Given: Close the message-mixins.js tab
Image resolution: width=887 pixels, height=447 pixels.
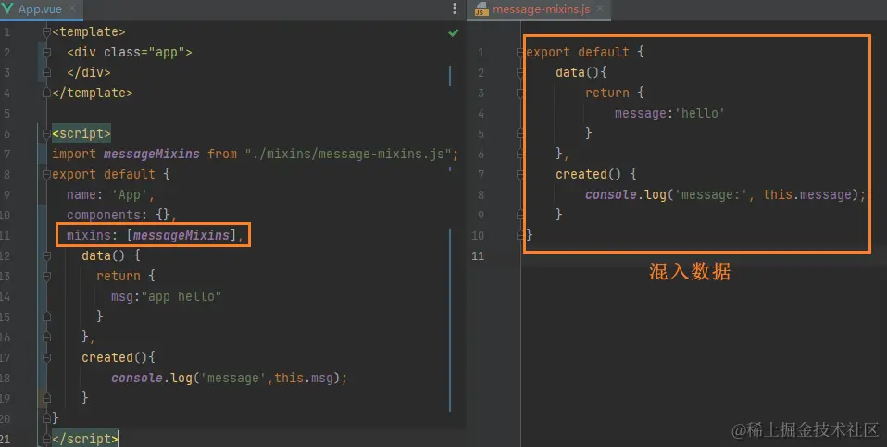Looking at the screenshot, I should point(600,8).
